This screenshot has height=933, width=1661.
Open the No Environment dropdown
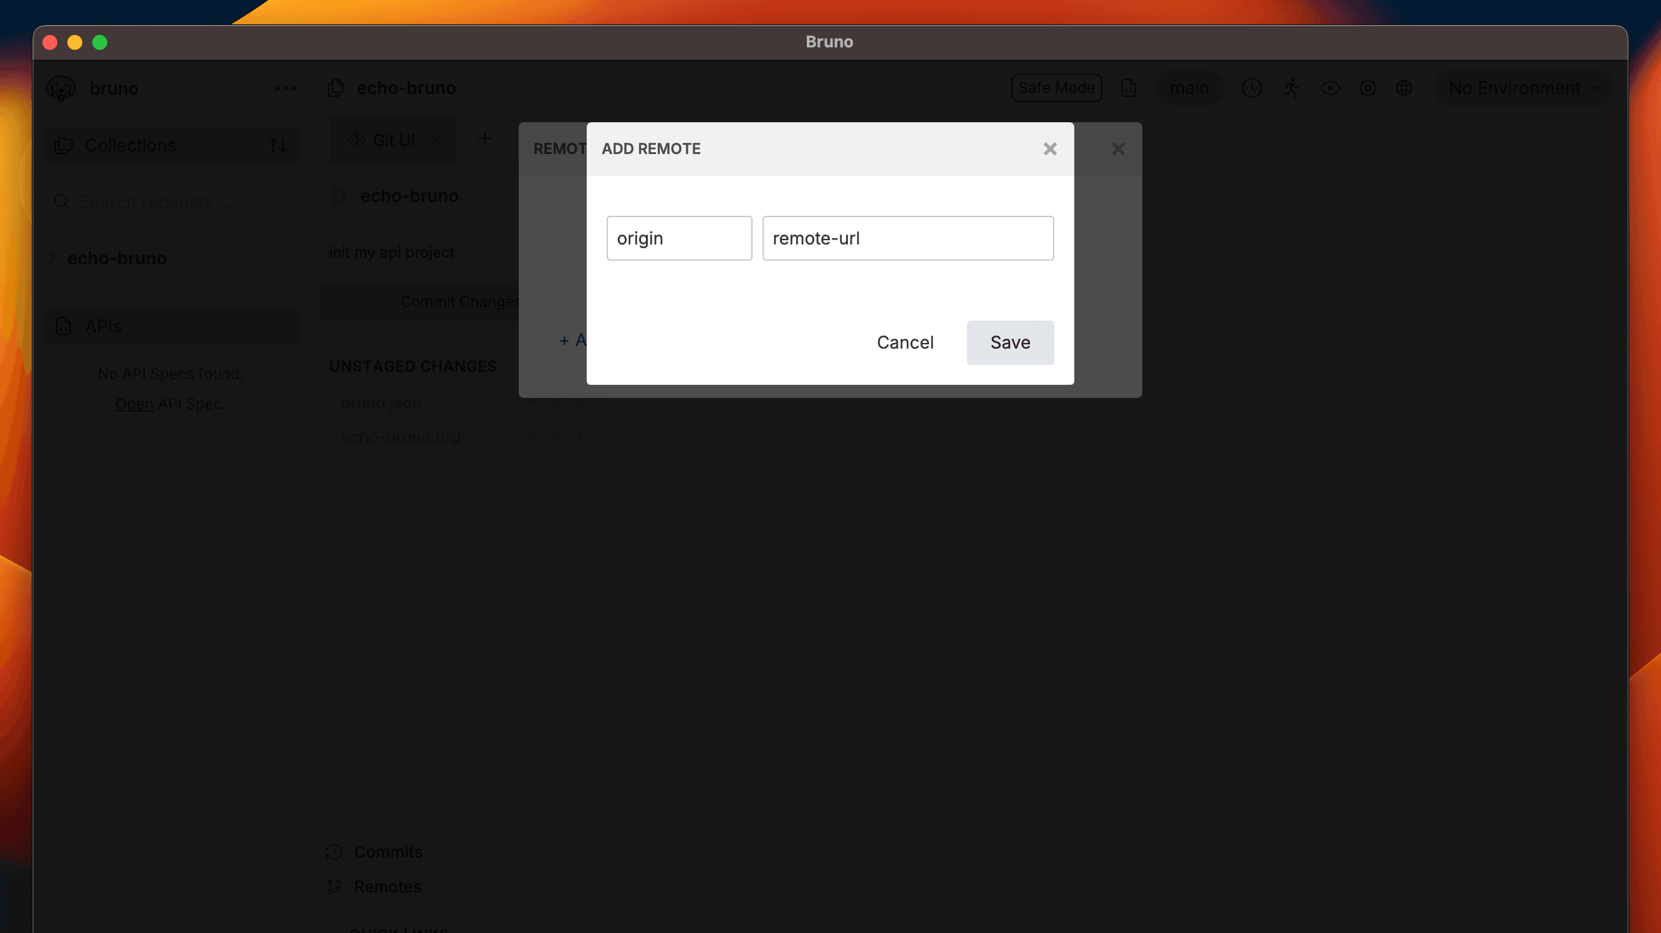[x=1523, y=88]
